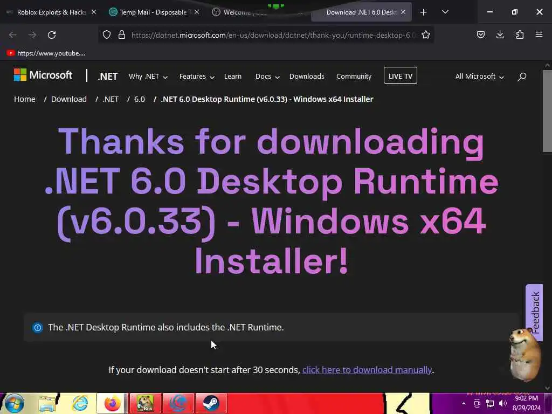This screenshot has height=414, width=552.
Task: Click the 6.0 breadcrumb link
Action: 140,99
